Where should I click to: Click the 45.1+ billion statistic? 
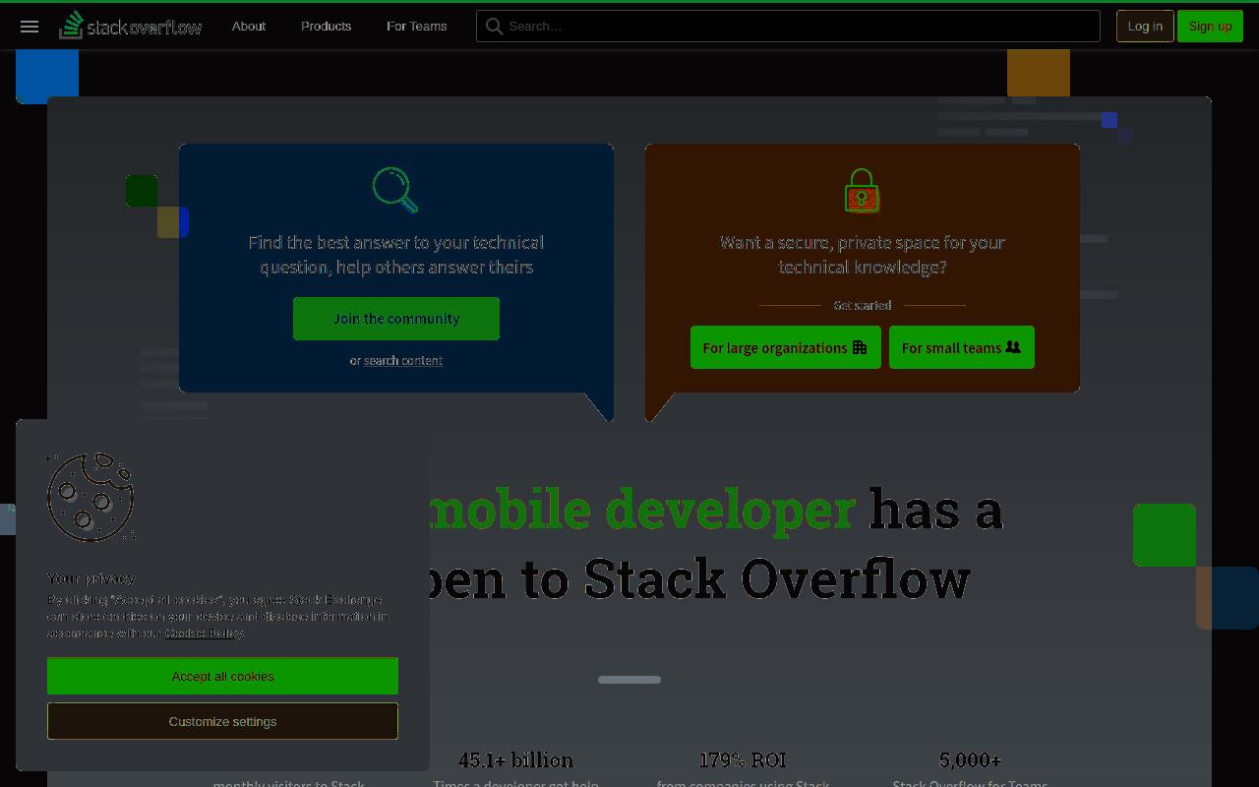(515, 760)
